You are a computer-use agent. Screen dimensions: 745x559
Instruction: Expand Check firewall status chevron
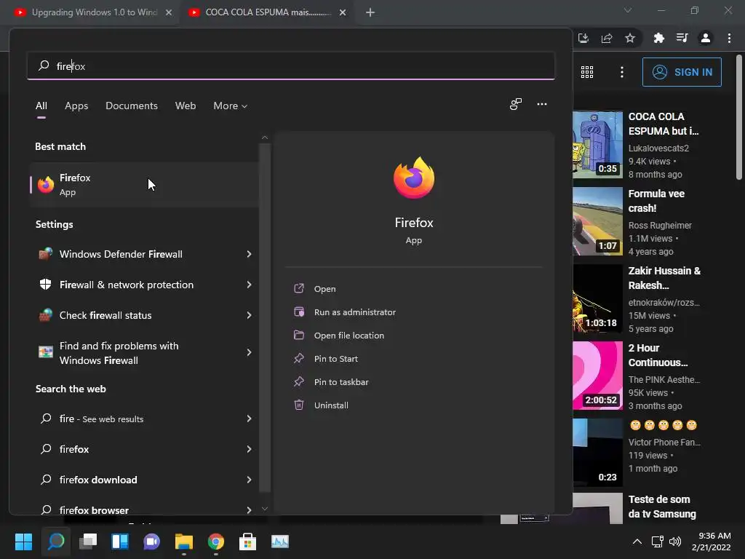coord(249,314)
